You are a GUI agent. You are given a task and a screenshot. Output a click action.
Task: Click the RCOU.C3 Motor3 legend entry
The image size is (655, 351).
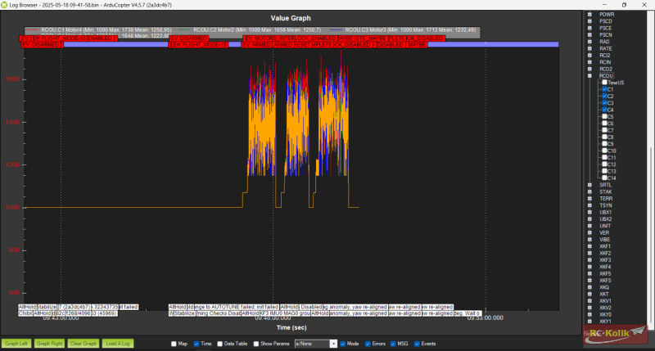coord(403,30)
